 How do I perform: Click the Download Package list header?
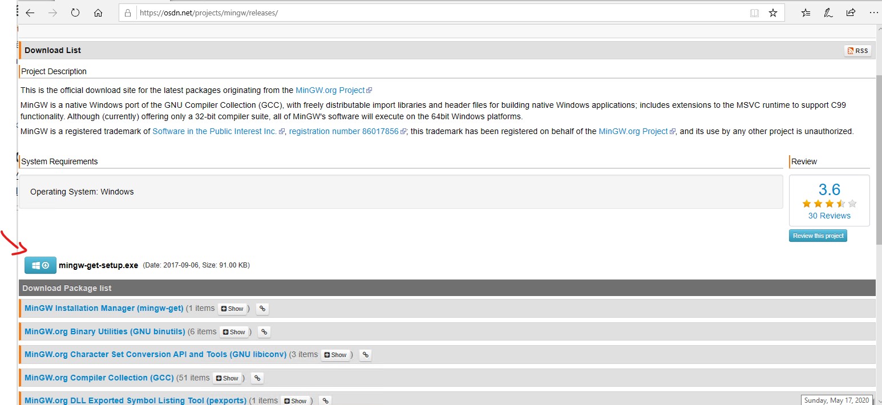447,288
